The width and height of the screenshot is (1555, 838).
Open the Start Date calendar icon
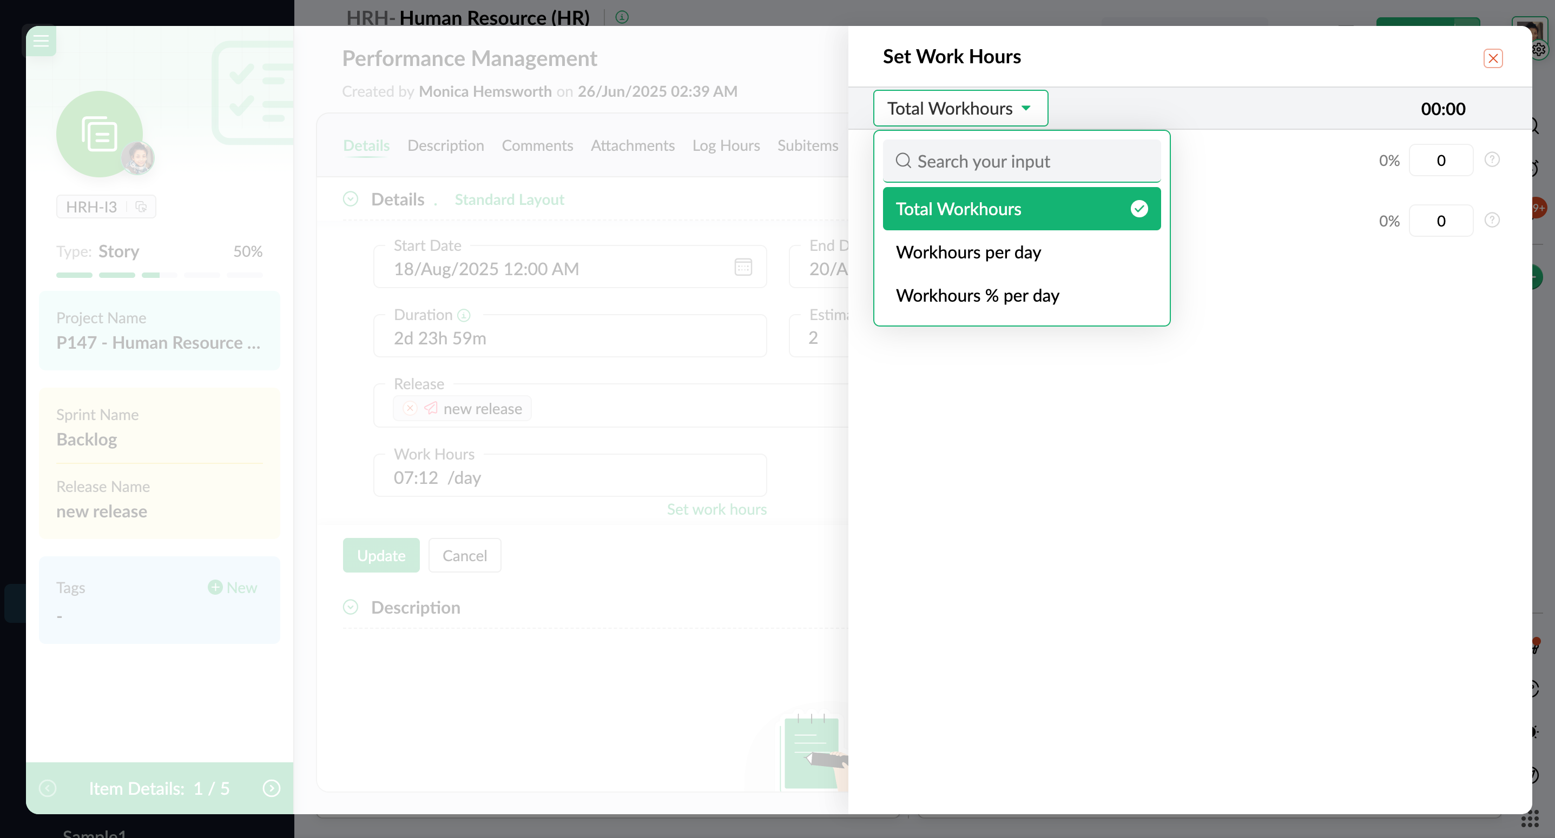coord(743,267)
